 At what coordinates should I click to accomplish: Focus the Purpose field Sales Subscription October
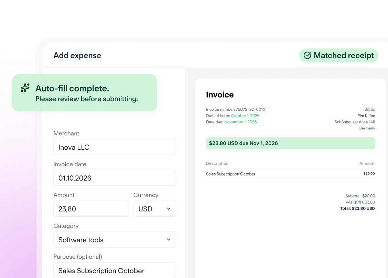(115, 270)
